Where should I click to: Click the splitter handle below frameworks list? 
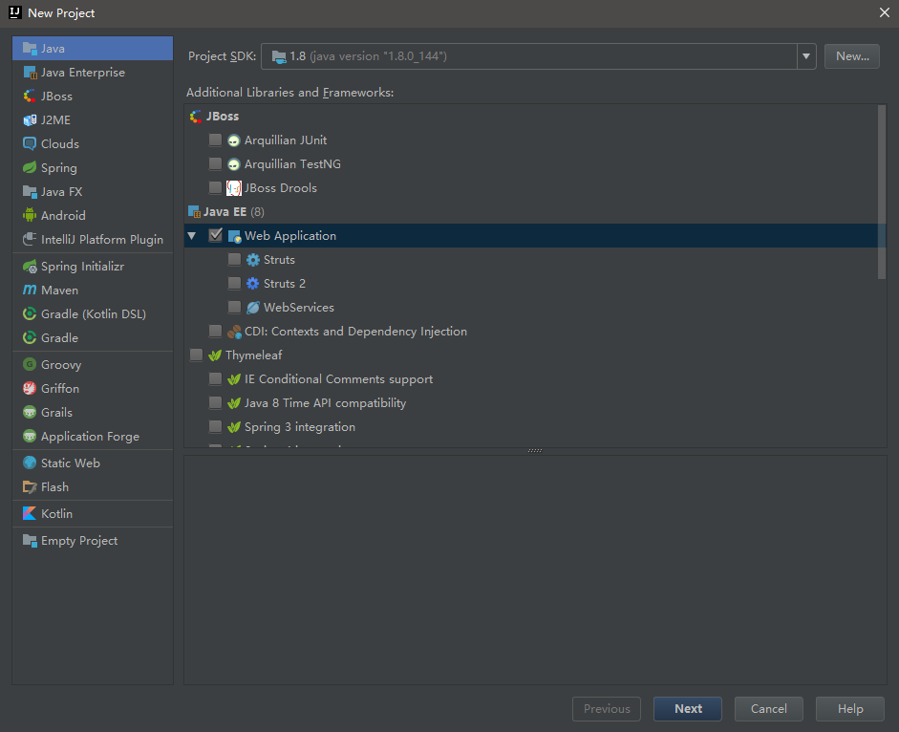[535, 451]
